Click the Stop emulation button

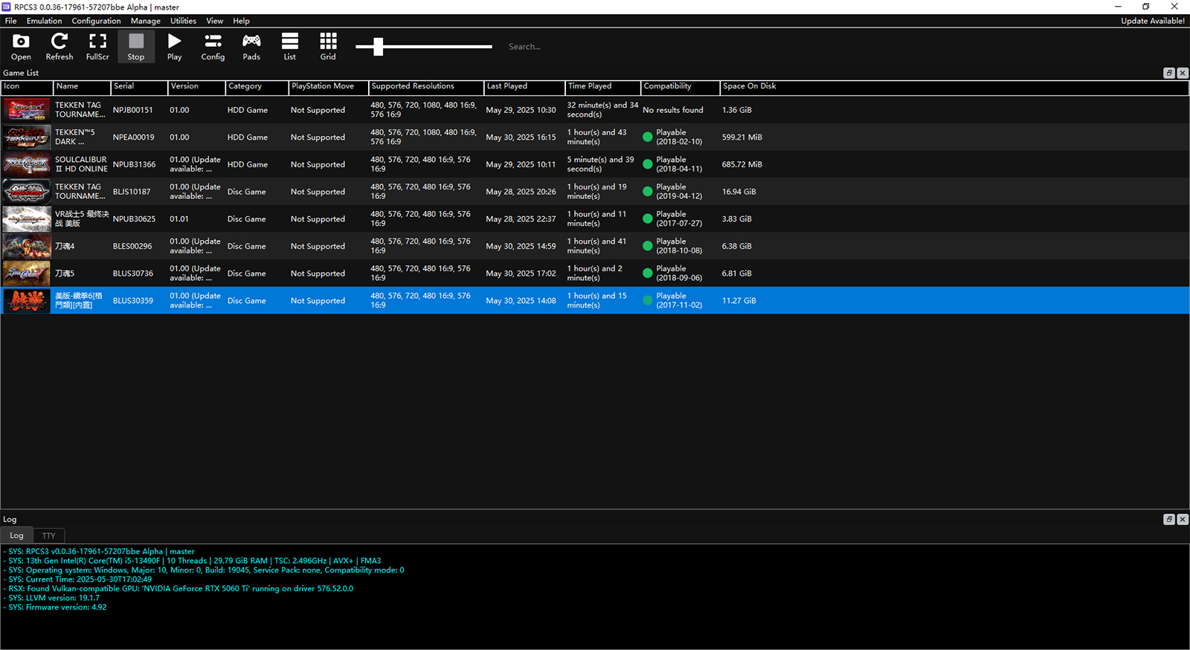(136, 46)
